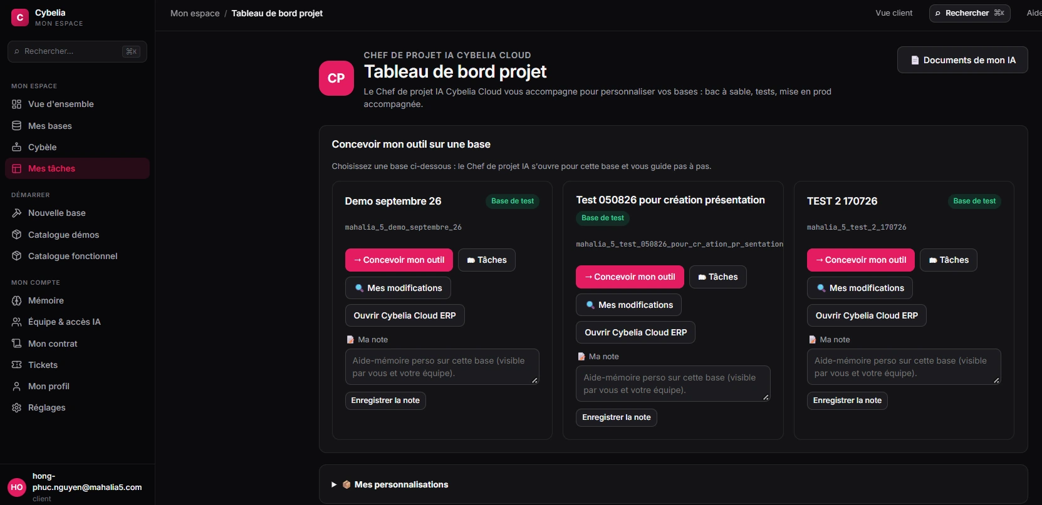Save the note for Demo septembre 26
Viewport: 1042px width, 505px height.
pyautogui.click(x=385, y=400)
